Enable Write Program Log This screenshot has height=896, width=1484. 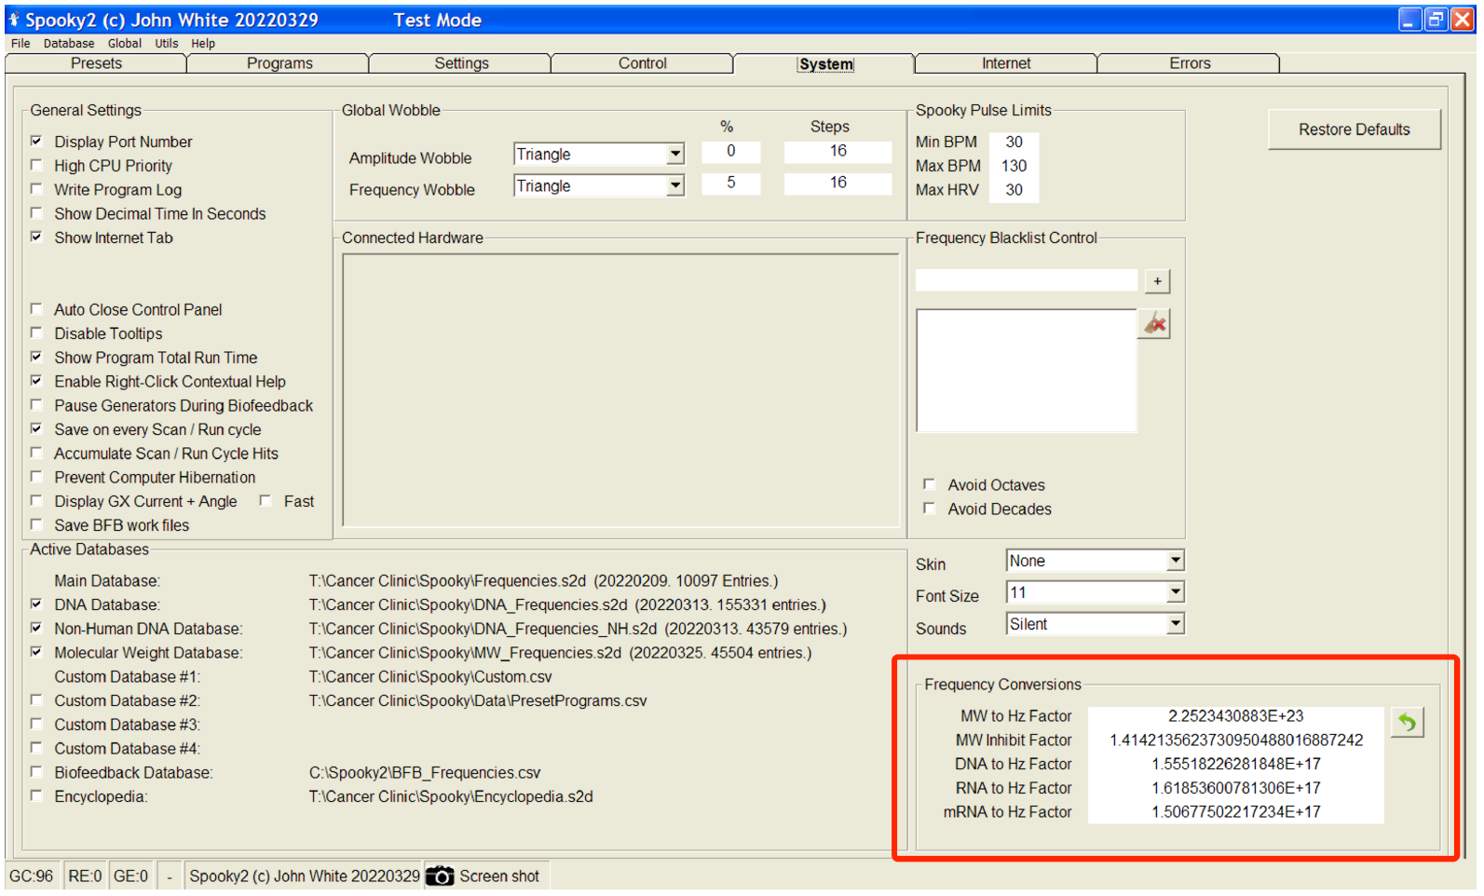point(36,189)
